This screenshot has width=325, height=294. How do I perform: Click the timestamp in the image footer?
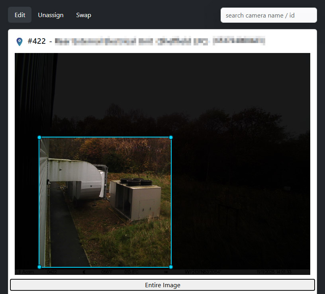pos(274,272)
